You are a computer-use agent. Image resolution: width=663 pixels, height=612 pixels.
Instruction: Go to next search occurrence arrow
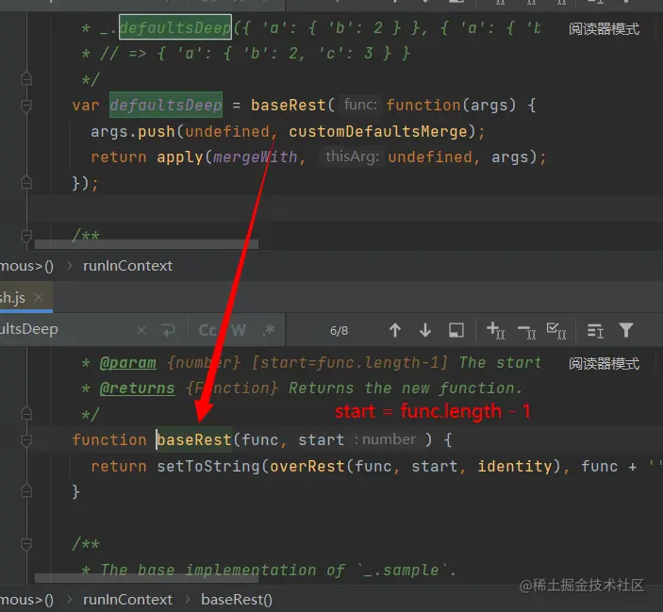(425, 330)
